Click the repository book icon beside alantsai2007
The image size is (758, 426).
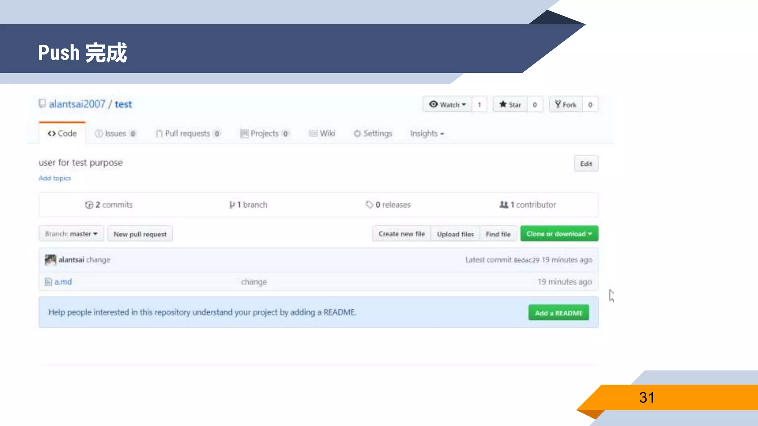pyautogui.click(x=42, y=103)
